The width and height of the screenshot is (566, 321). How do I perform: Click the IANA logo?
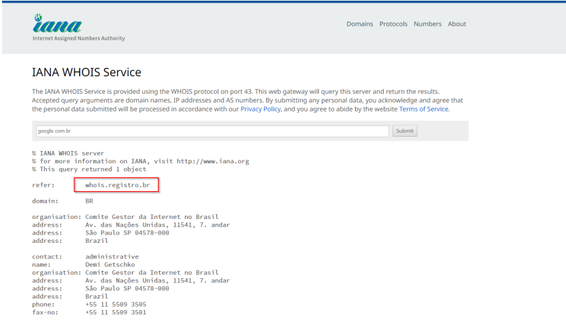57,23
